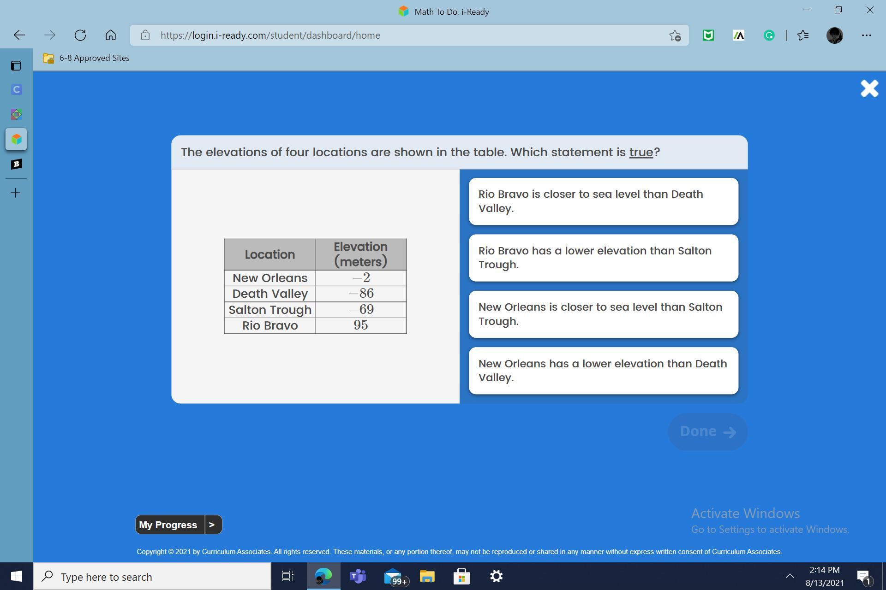Viewport: 886px width, 590px height.
Task: Open the i-Ready cube tab in sidebar
Action: pyautogui.click(x=16, y=139)
